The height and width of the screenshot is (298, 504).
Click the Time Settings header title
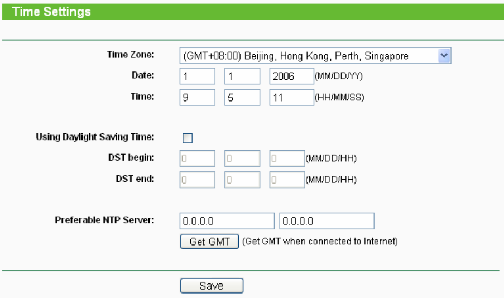coord(51,12)
